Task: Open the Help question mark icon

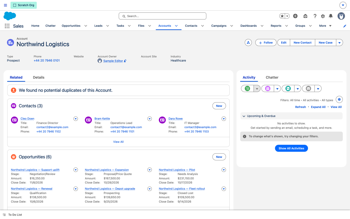Action: coord(315,16)
